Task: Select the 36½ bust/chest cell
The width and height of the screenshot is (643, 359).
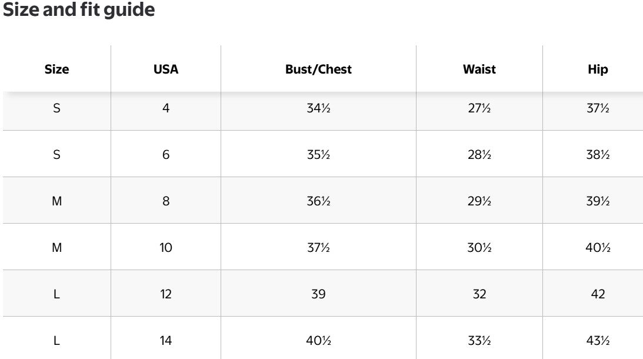Action: tap(318, 201)
